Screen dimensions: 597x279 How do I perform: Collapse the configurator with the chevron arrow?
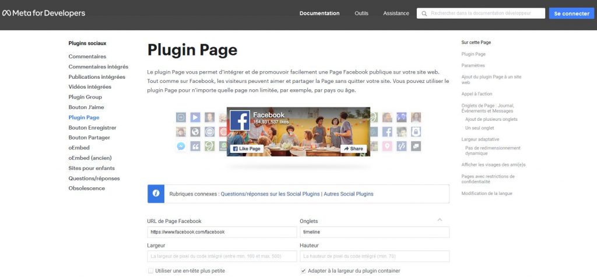pyautogui.click(x=440, y=220)
